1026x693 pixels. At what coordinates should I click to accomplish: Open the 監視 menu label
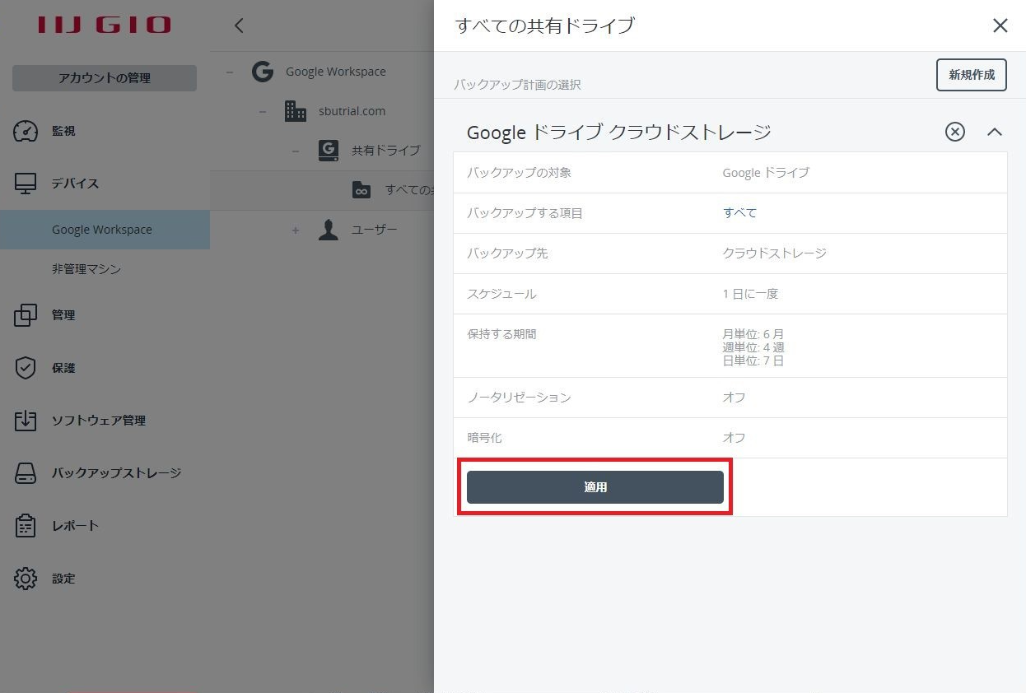tap(63, 131)
